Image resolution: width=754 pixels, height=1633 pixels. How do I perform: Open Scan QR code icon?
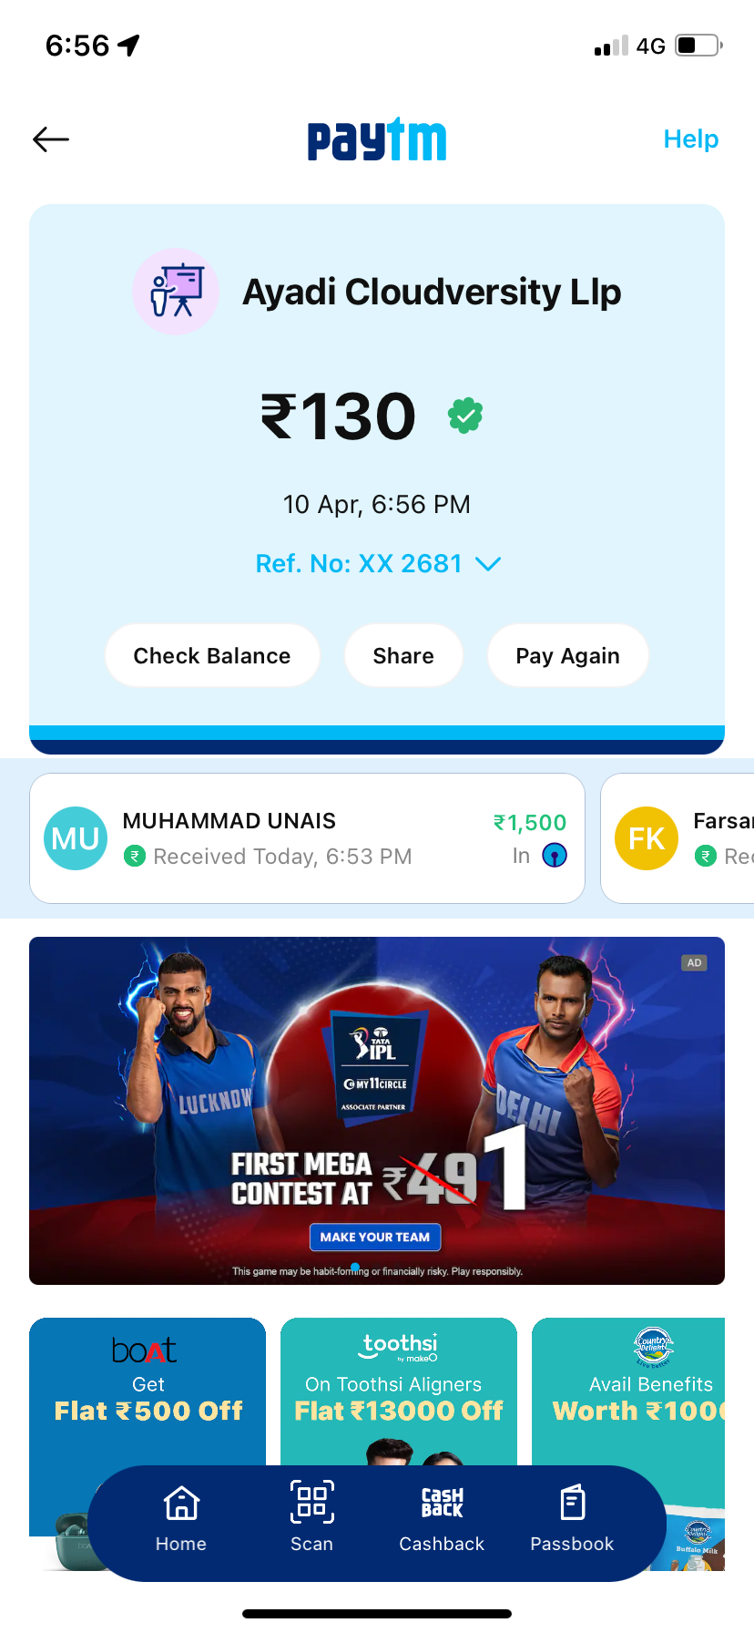click(x=311, y=1502)
